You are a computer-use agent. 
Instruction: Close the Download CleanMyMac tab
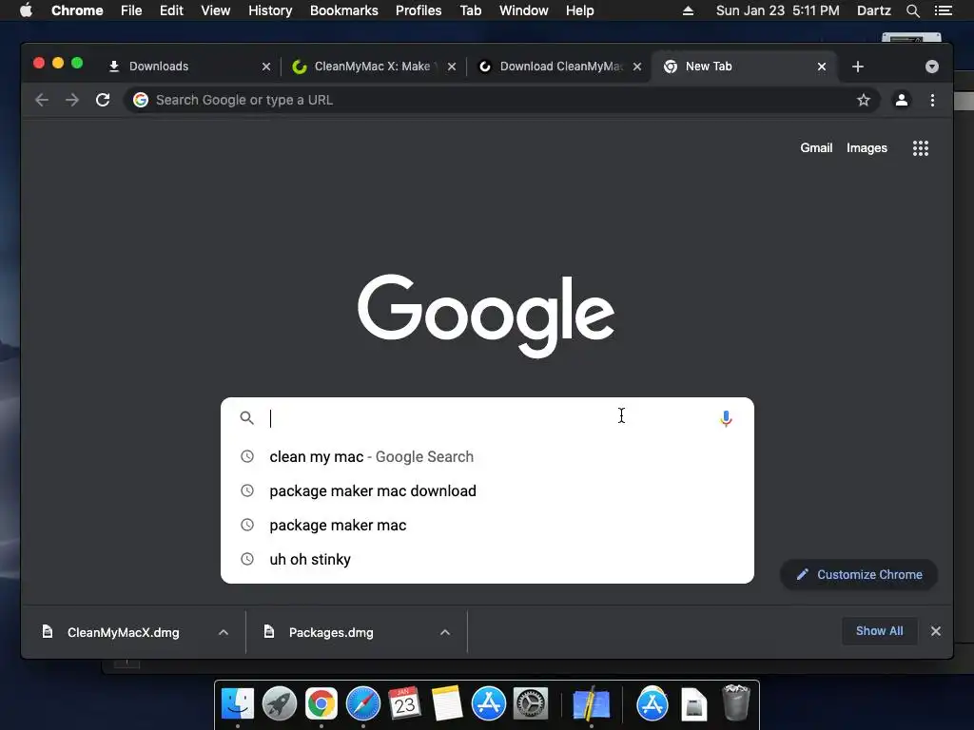coord(636,67)
